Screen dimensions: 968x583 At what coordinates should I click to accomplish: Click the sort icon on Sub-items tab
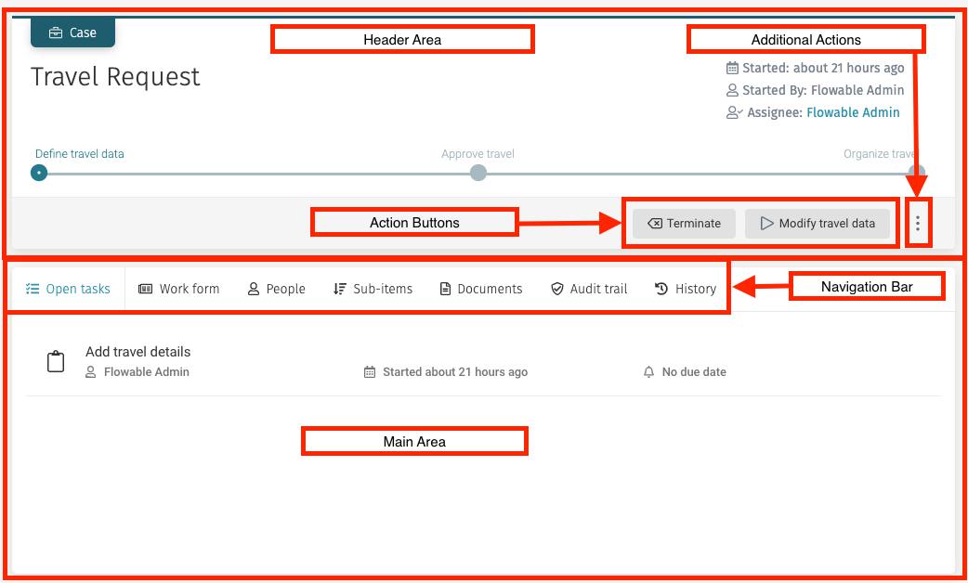[340, 289]
